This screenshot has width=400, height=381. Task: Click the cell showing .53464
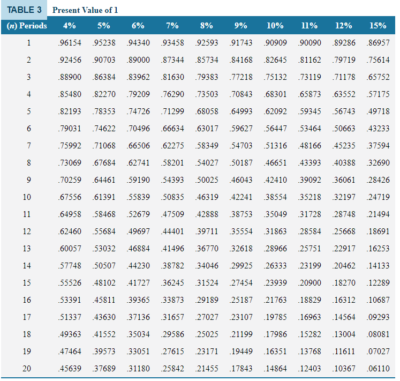tap(309, 129)
